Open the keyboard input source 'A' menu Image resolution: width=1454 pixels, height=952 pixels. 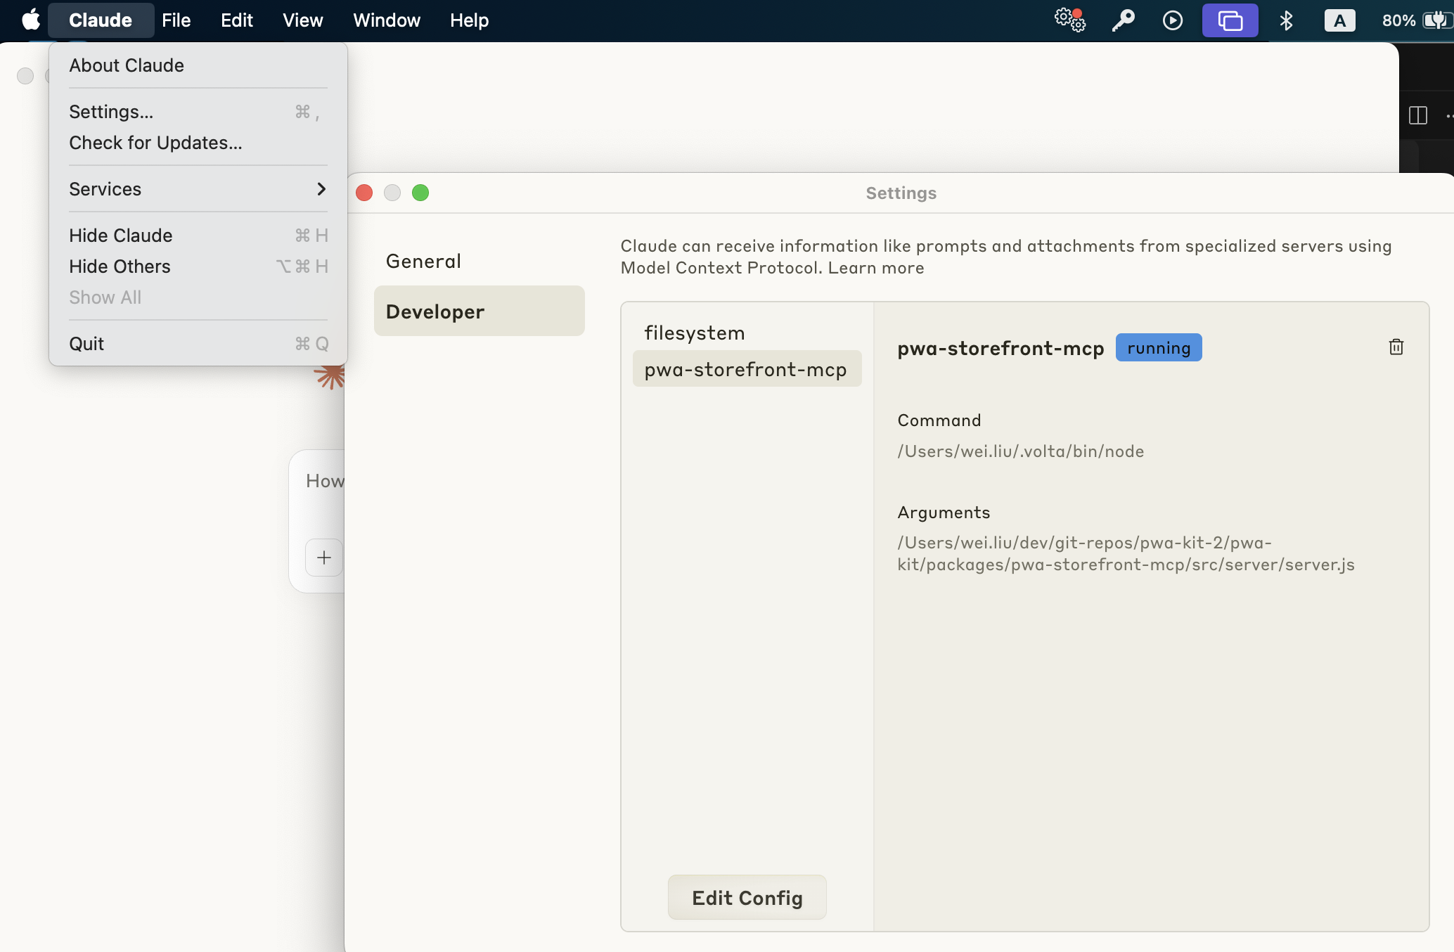pyautogui.click(x=1339, y=20)
